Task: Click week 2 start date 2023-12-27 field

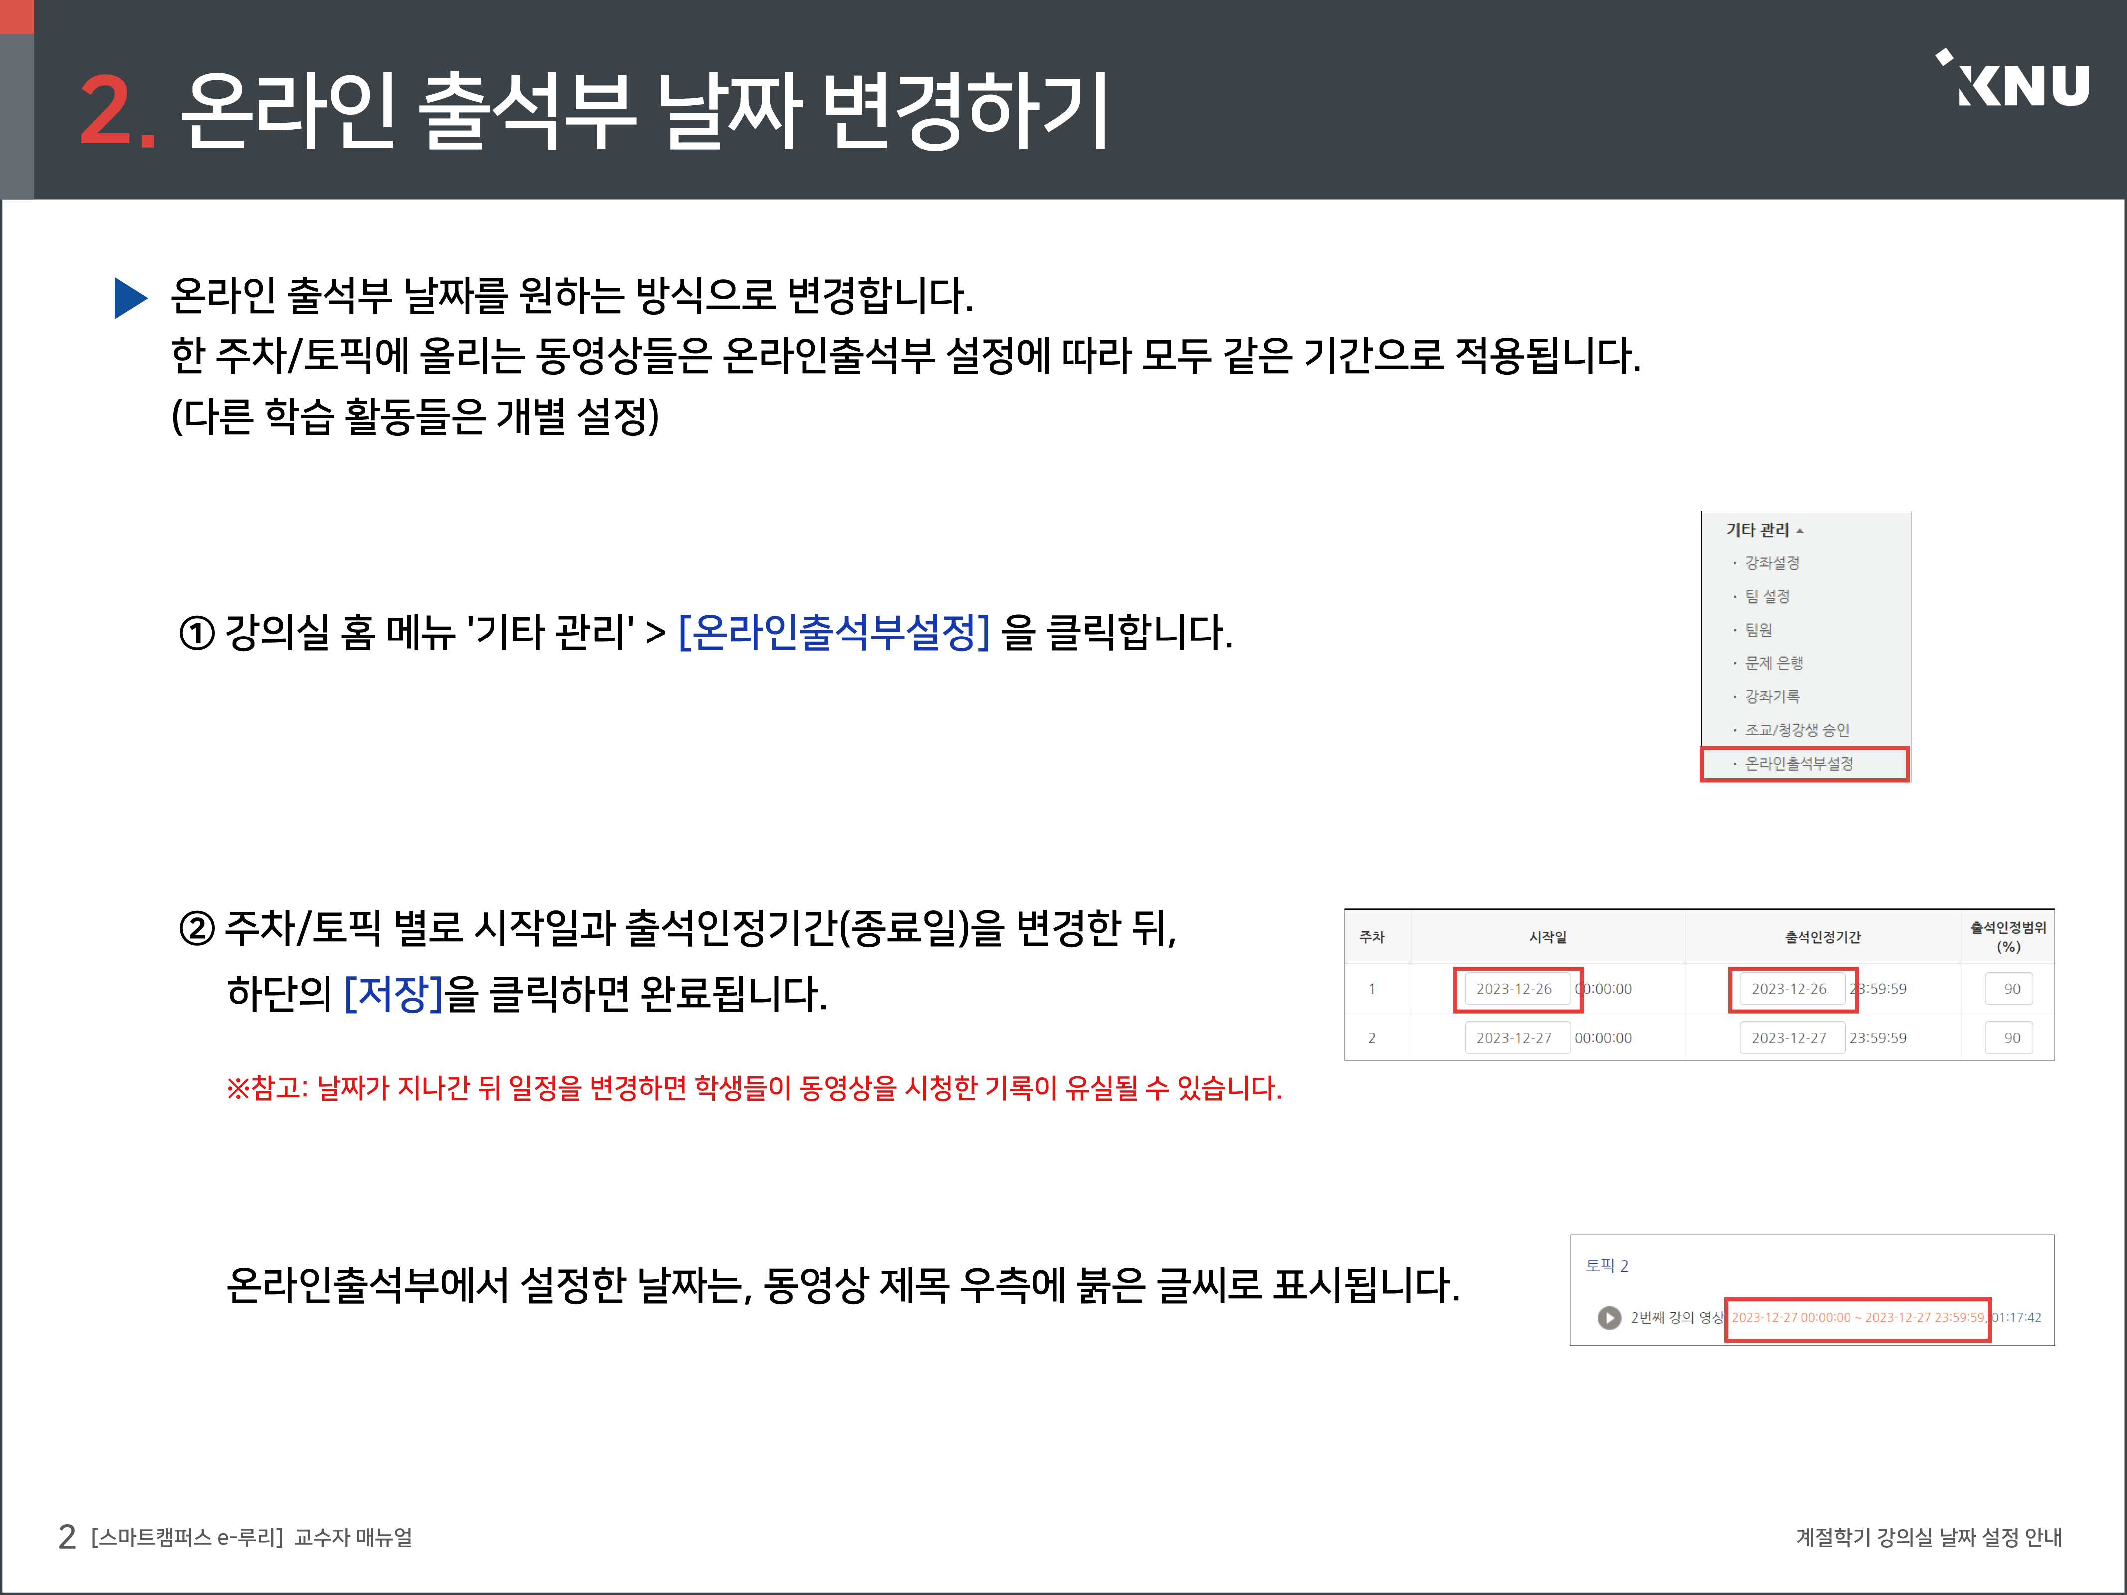Action: pos(1514,1038)
